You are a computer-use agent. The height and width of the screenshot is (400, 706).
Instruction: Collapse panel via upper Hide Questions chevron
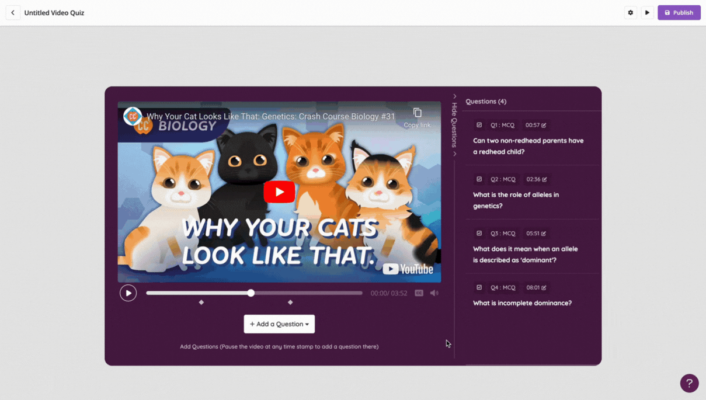(455, 96)
